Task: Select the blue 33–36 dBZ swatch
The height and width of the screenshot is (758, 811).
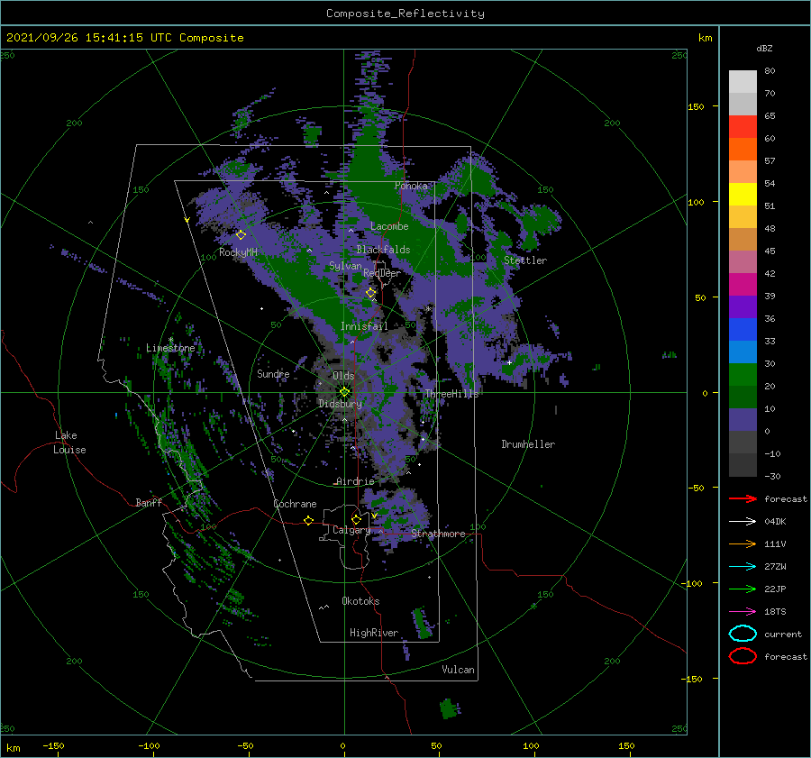Action: (743, 330)
